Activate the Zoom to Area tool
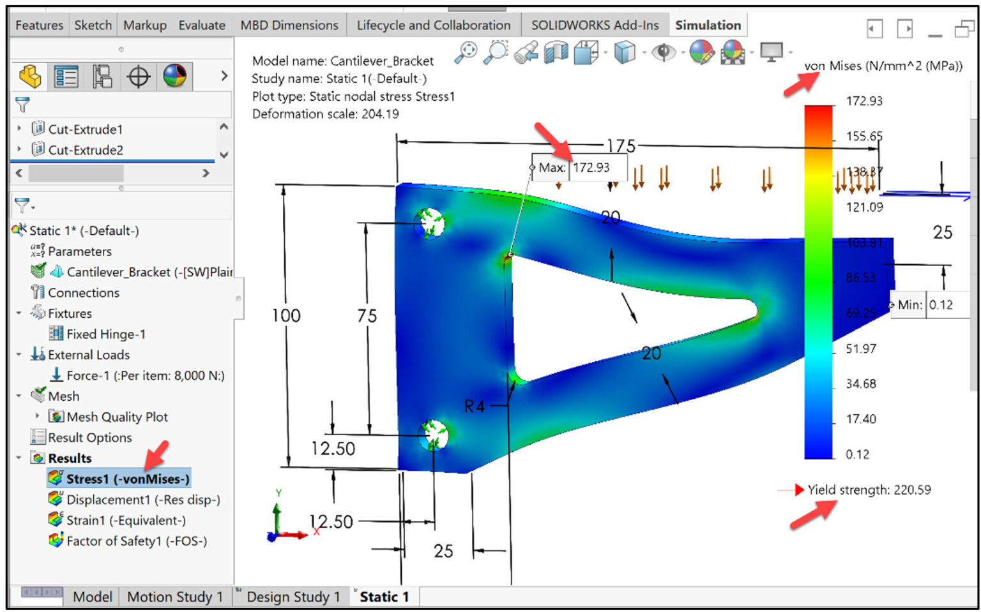 click(x=497, y=53)
